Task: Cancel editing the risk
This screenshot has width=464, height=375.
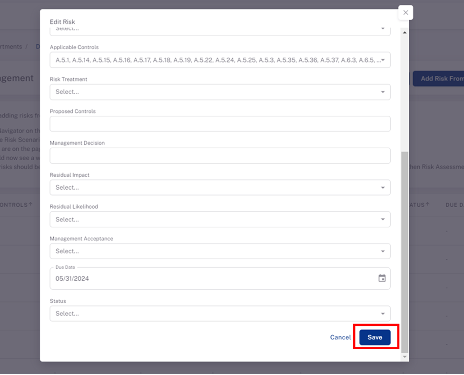Action: pyautogui.click(x=340, y=337)
